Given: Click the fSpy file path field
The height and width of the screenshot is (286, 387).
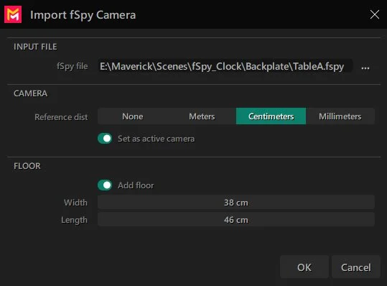Looking at the screenshot, I should (x=225, y=66).
